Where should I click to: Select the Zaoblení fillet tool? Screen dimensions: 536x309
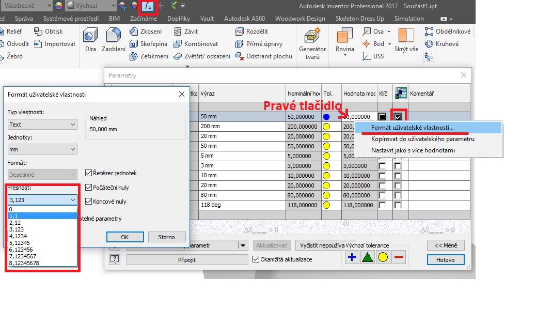pyautogui.click(x=114, y=40)
